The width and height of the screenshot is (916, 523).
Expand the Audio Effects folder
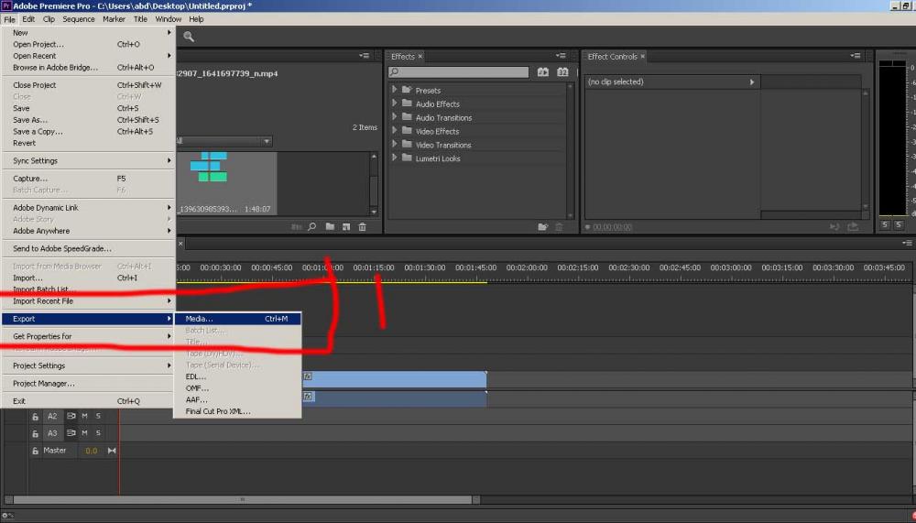click(394, 104)
